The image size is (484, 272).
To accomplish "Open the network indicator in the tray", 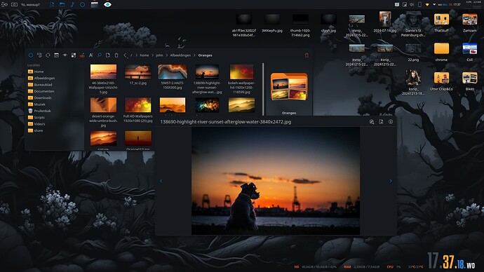I will point(427,5).
